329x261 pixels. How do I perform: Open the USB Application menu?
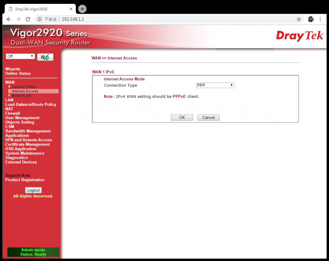pyautogui.click(x=21, y=149)
